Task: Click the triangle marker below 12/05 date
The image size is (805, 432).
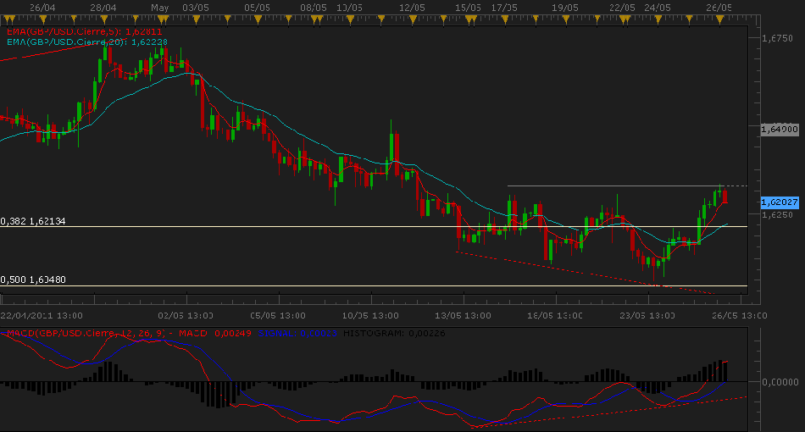Action: (x=411, y=17)
